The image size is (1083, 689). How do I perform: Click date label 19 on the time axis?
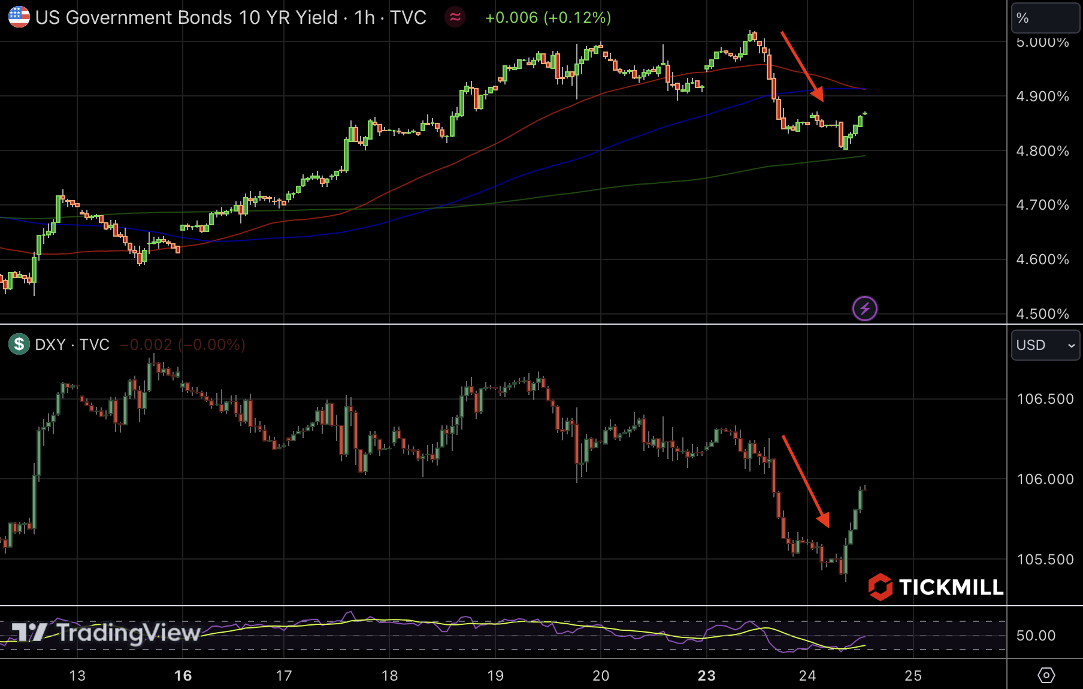(x=495, y=676)
